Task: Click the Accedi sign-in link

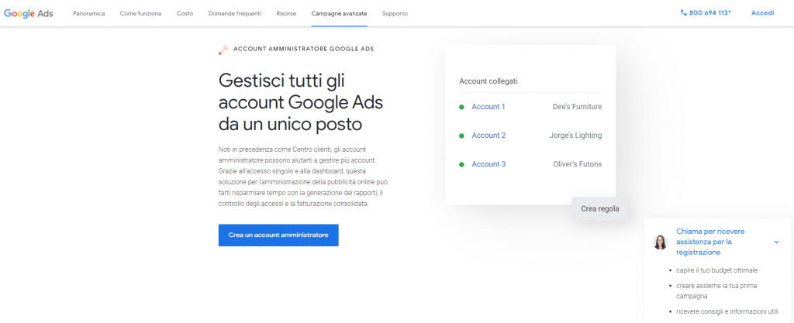Action: pyautogui.click(x=763, y=13)
